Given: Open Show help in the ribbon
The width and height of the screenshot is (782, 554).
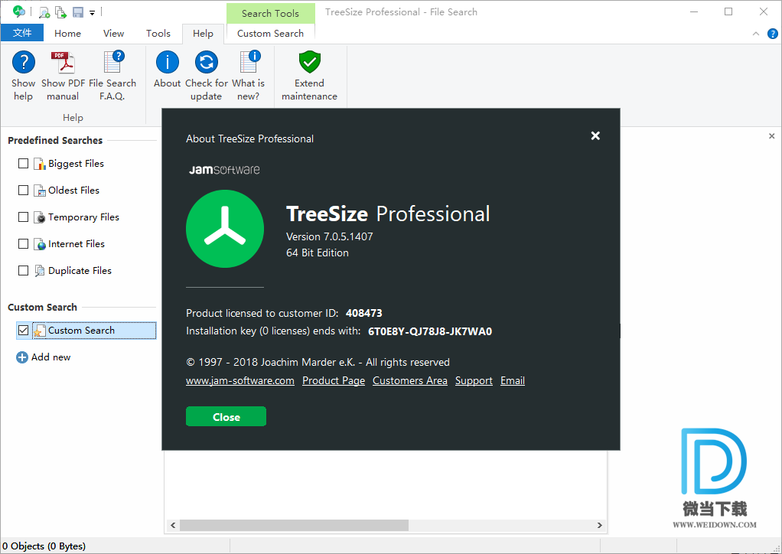Looking at the screenshot, I should 24,76.
